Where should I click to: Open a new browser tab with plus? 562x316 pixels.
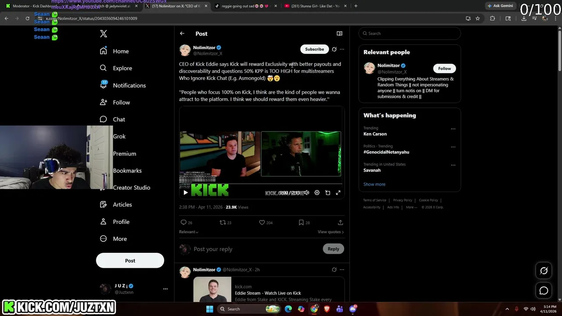pos(356,6)
